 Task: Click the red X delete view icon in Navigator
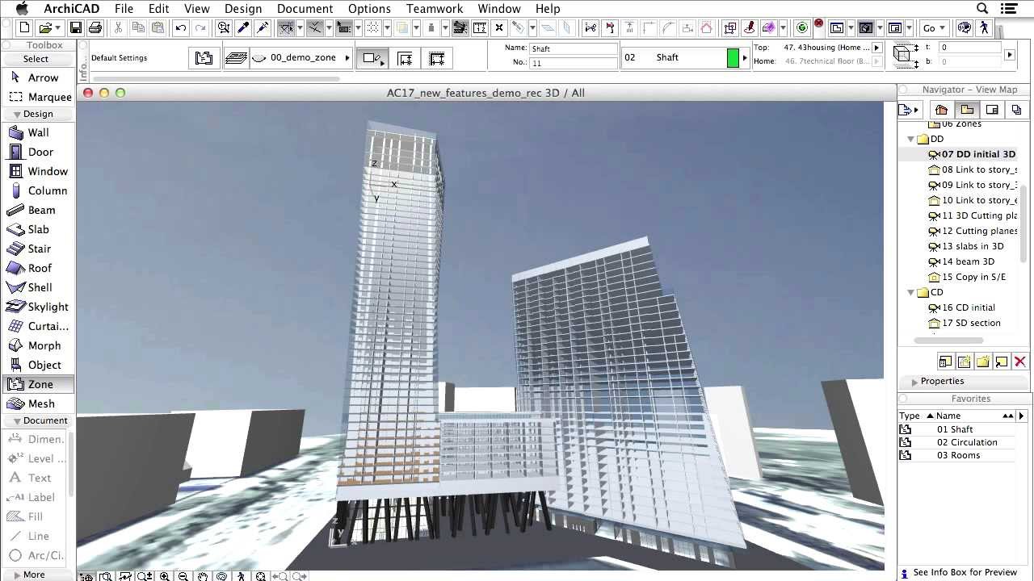tap(1019, 362)
